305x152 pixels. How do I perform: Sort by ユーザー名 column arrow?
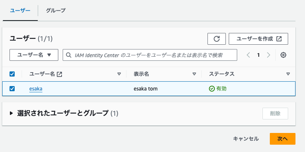click(119, 74)
